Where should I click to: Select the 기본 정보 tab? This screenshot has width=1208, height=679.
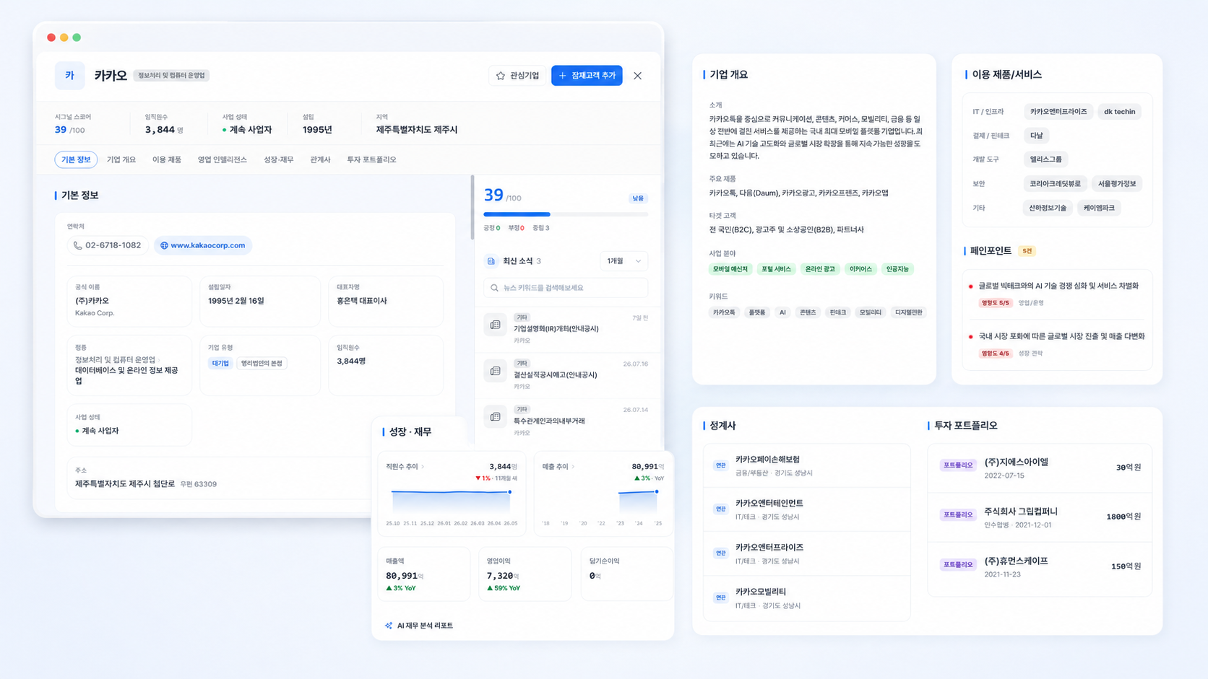click(76, 159)
